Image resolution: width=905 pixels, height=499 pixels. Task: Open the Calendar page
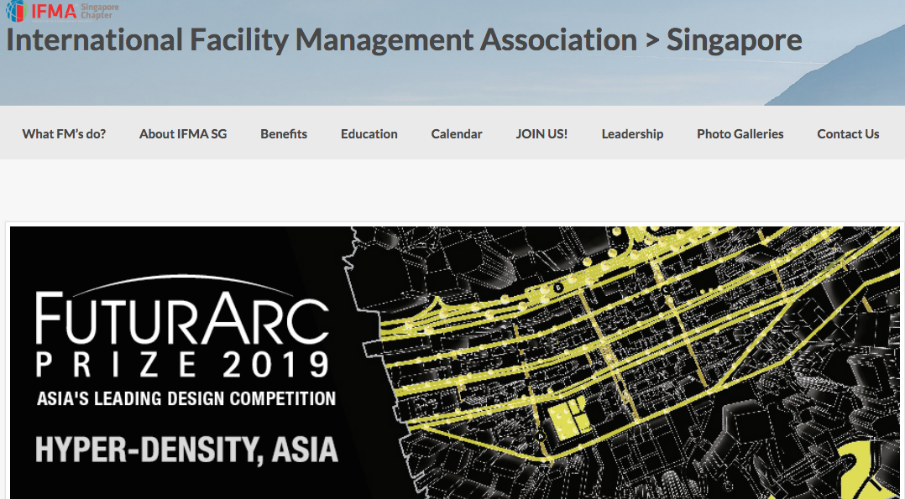(457, 134)
